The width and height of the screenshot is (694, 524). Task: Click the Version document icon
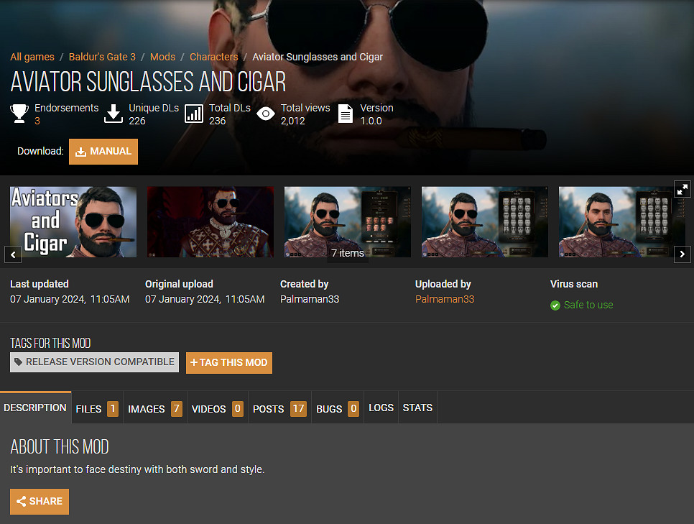346,114
